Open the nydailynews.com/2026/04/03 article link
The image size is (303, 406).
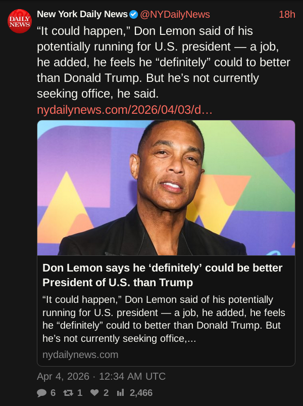click(125, 110)
